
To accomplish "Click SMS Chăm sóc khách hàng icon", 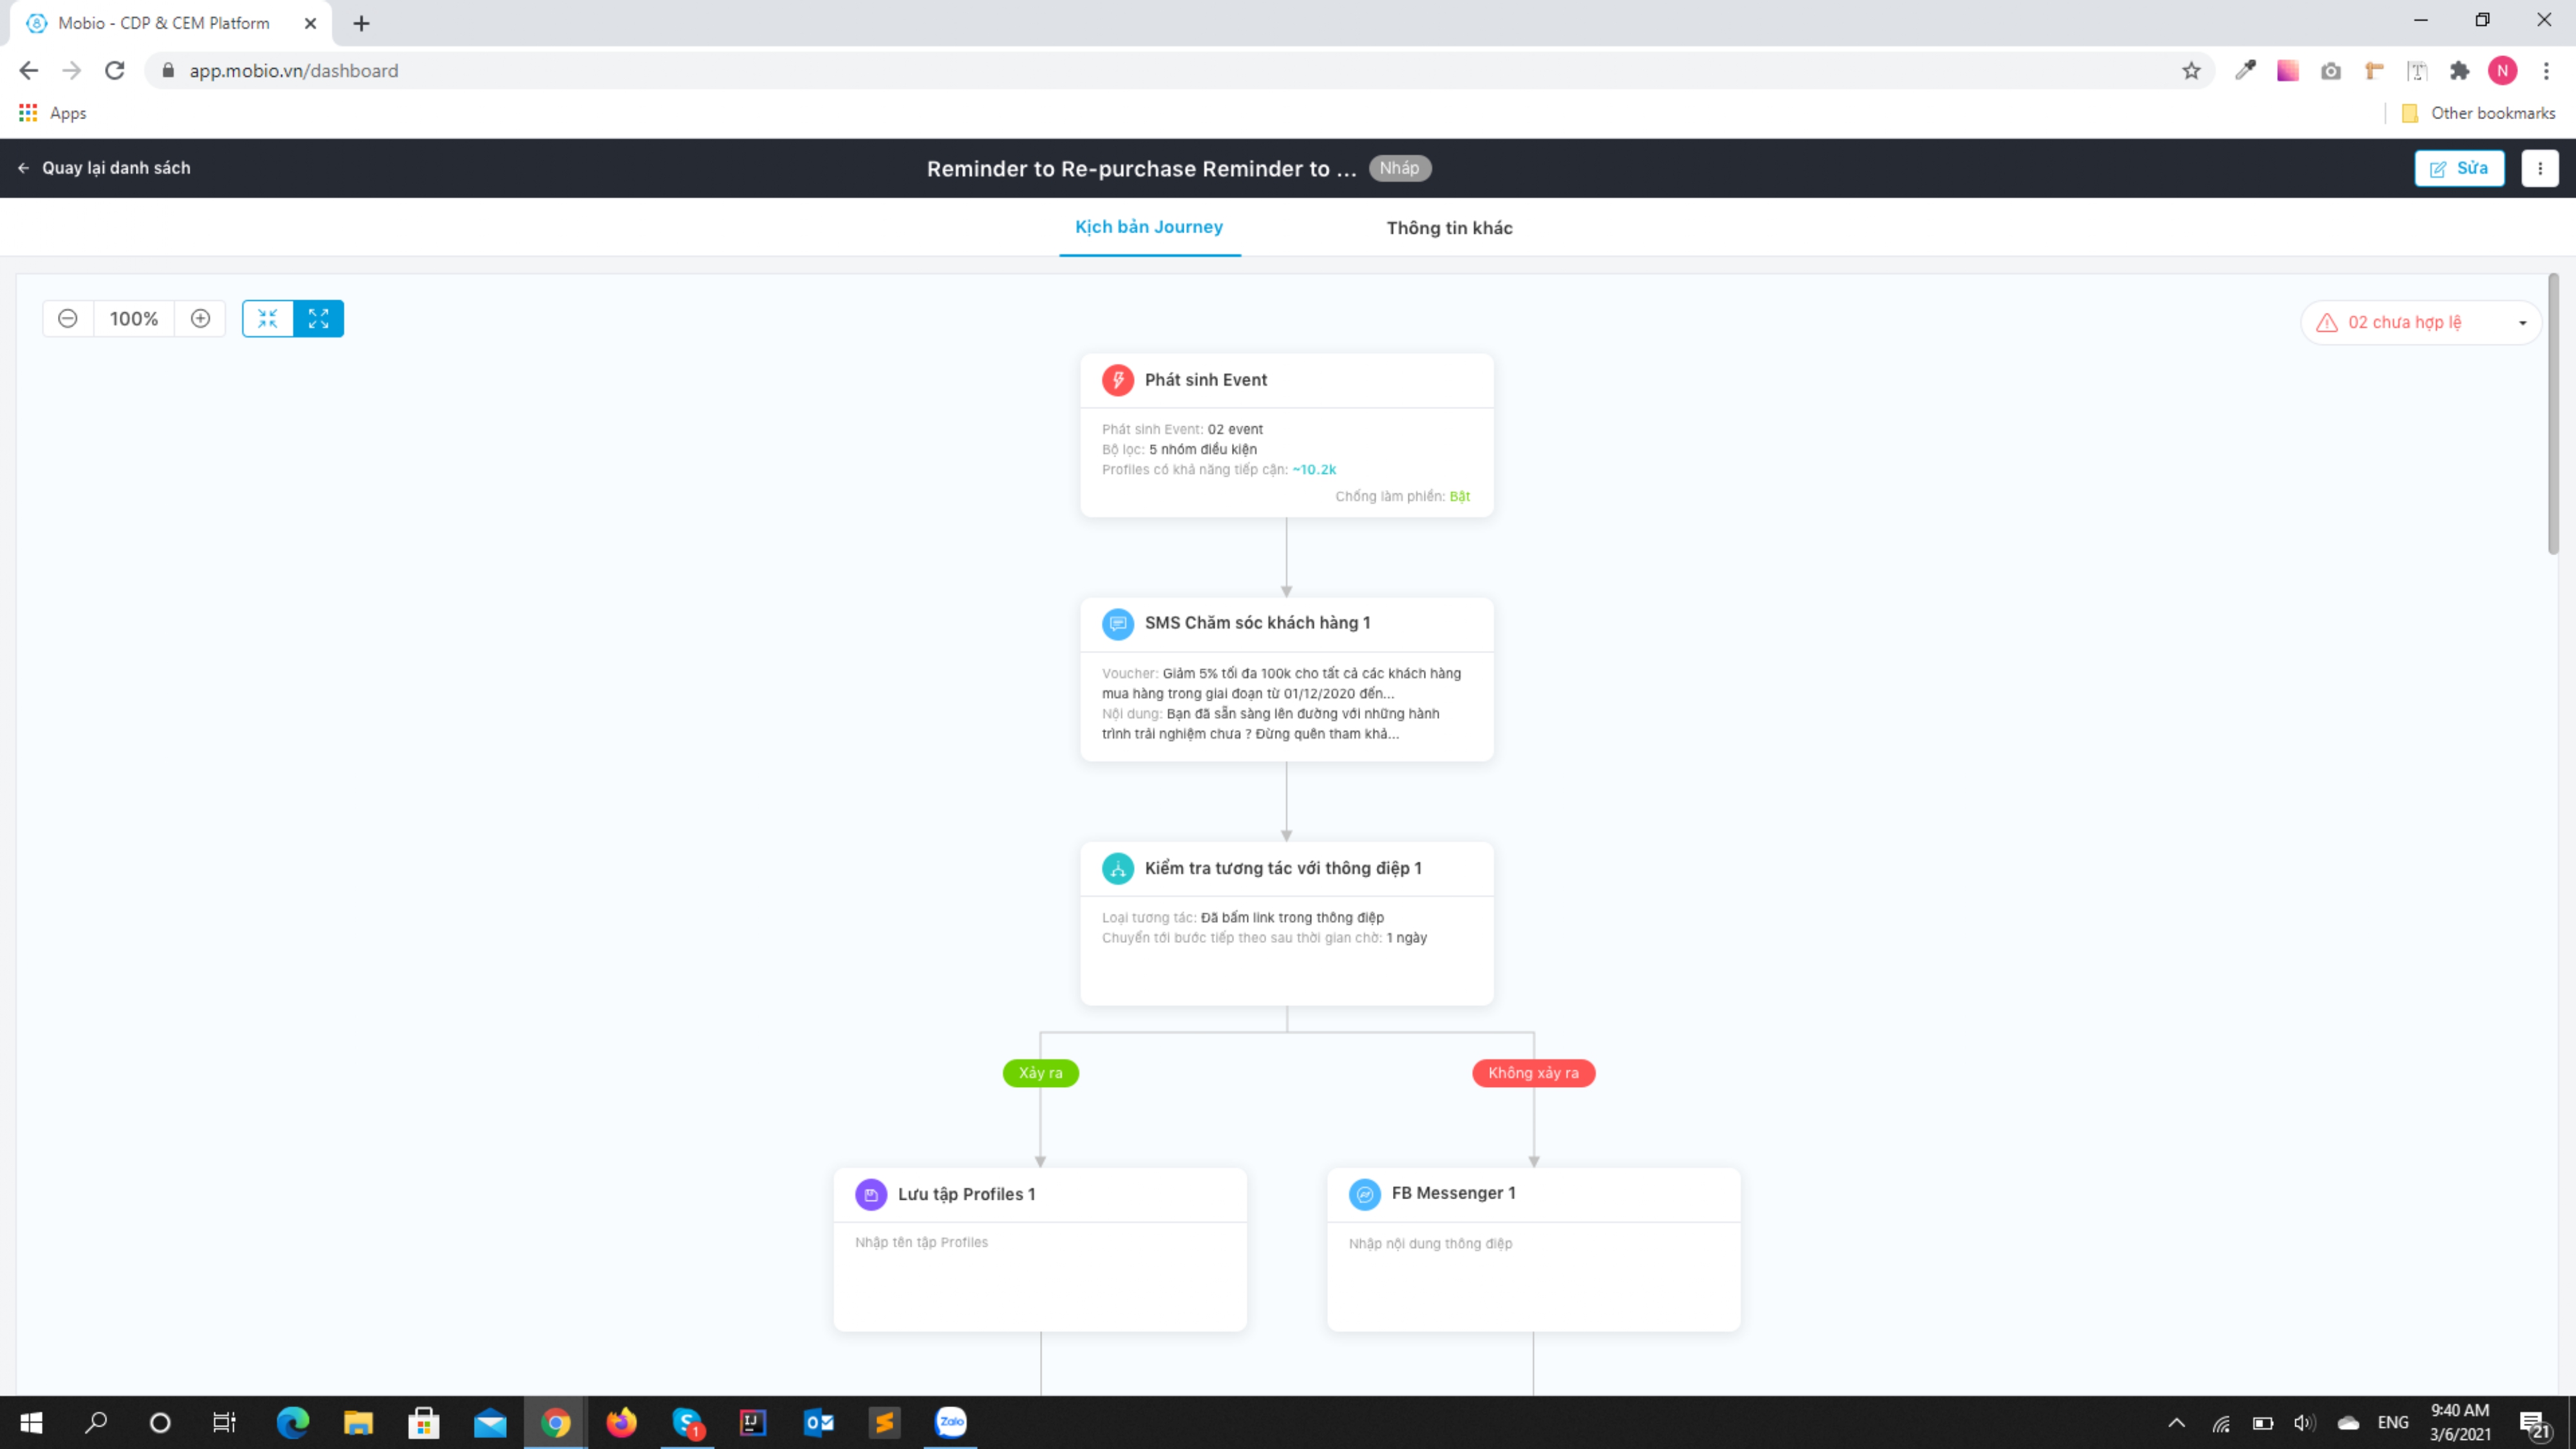I will 1117,623.
